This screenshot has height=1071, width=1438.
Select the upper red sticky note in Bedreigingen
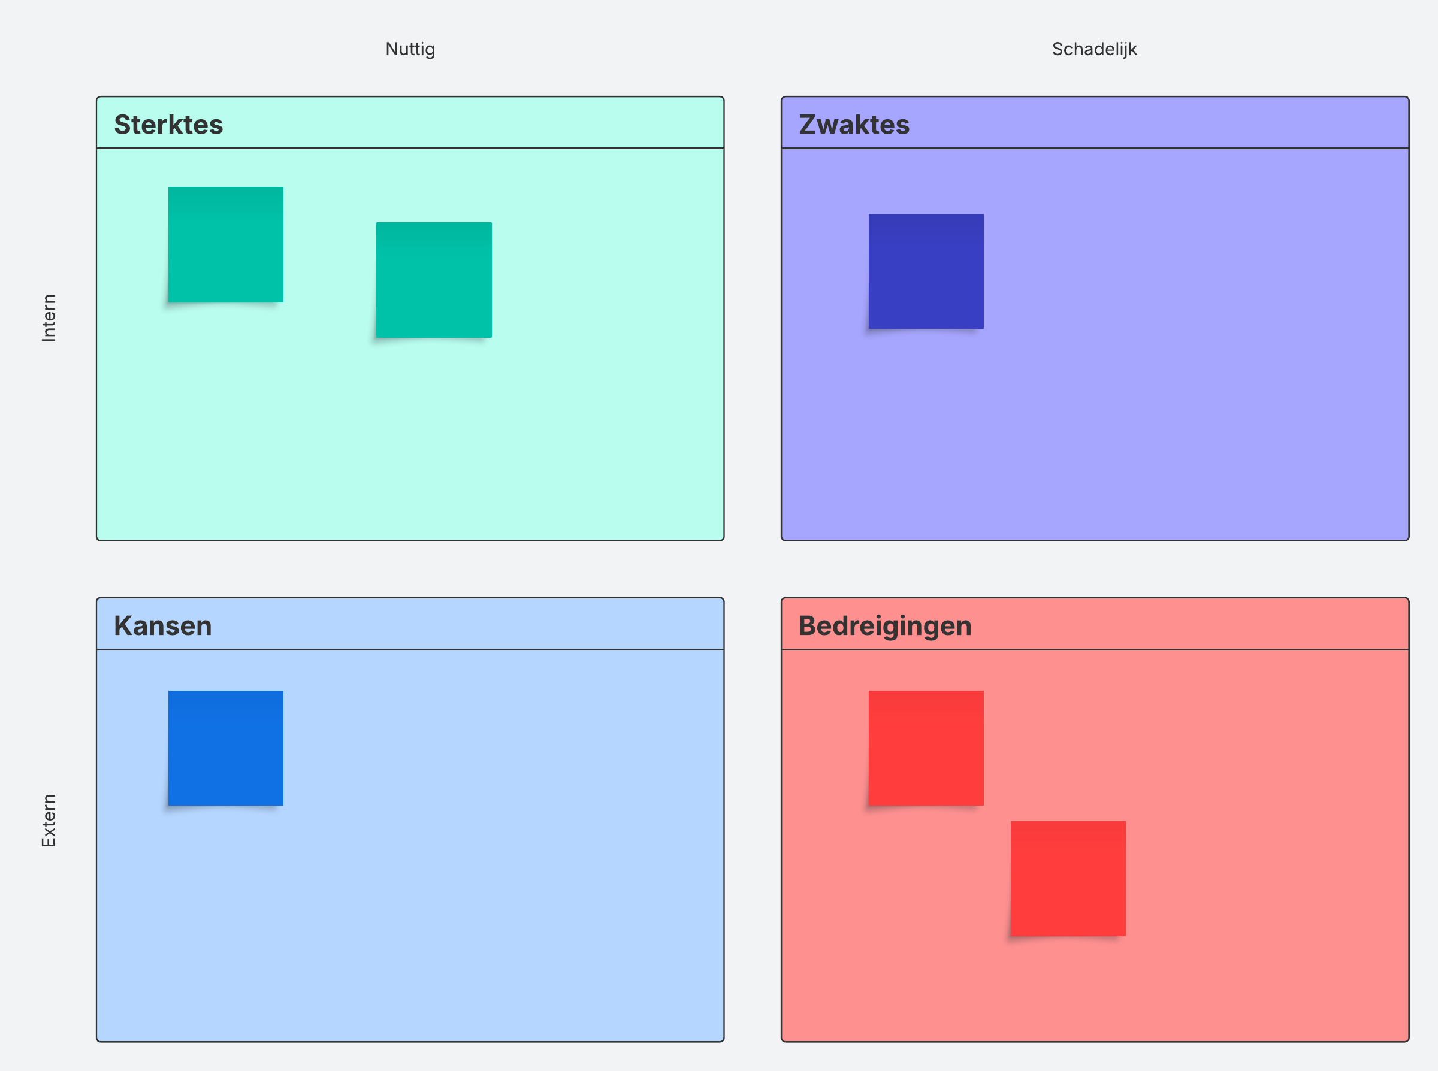coord(926,748)
